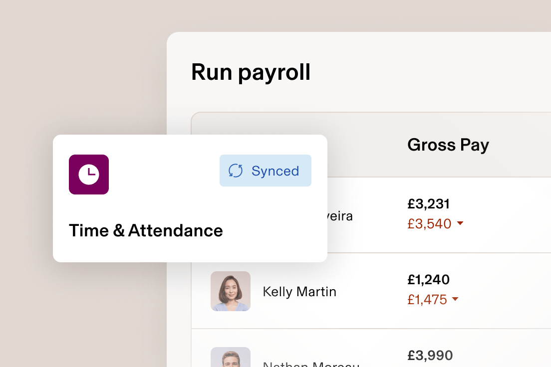Select the Gross Pay column header
The image size is (551, 367).
[448, 144]
